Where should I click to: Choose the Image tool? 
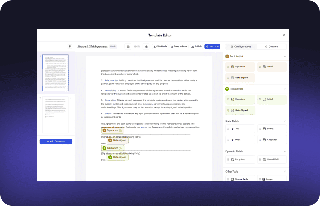pos(272,179)
